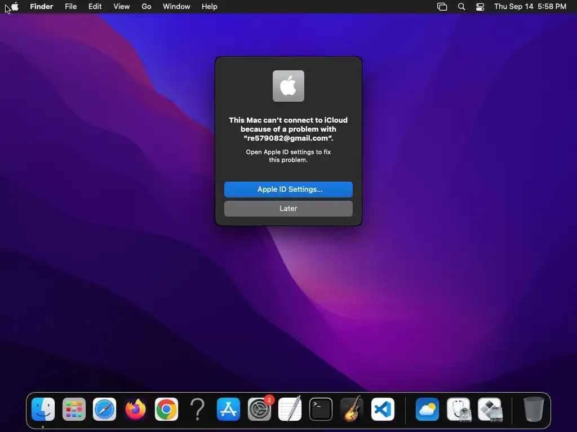The height and width of the screenshot is (432, 577).
Task: Open the Go menu
Action: tap(147, 7)
